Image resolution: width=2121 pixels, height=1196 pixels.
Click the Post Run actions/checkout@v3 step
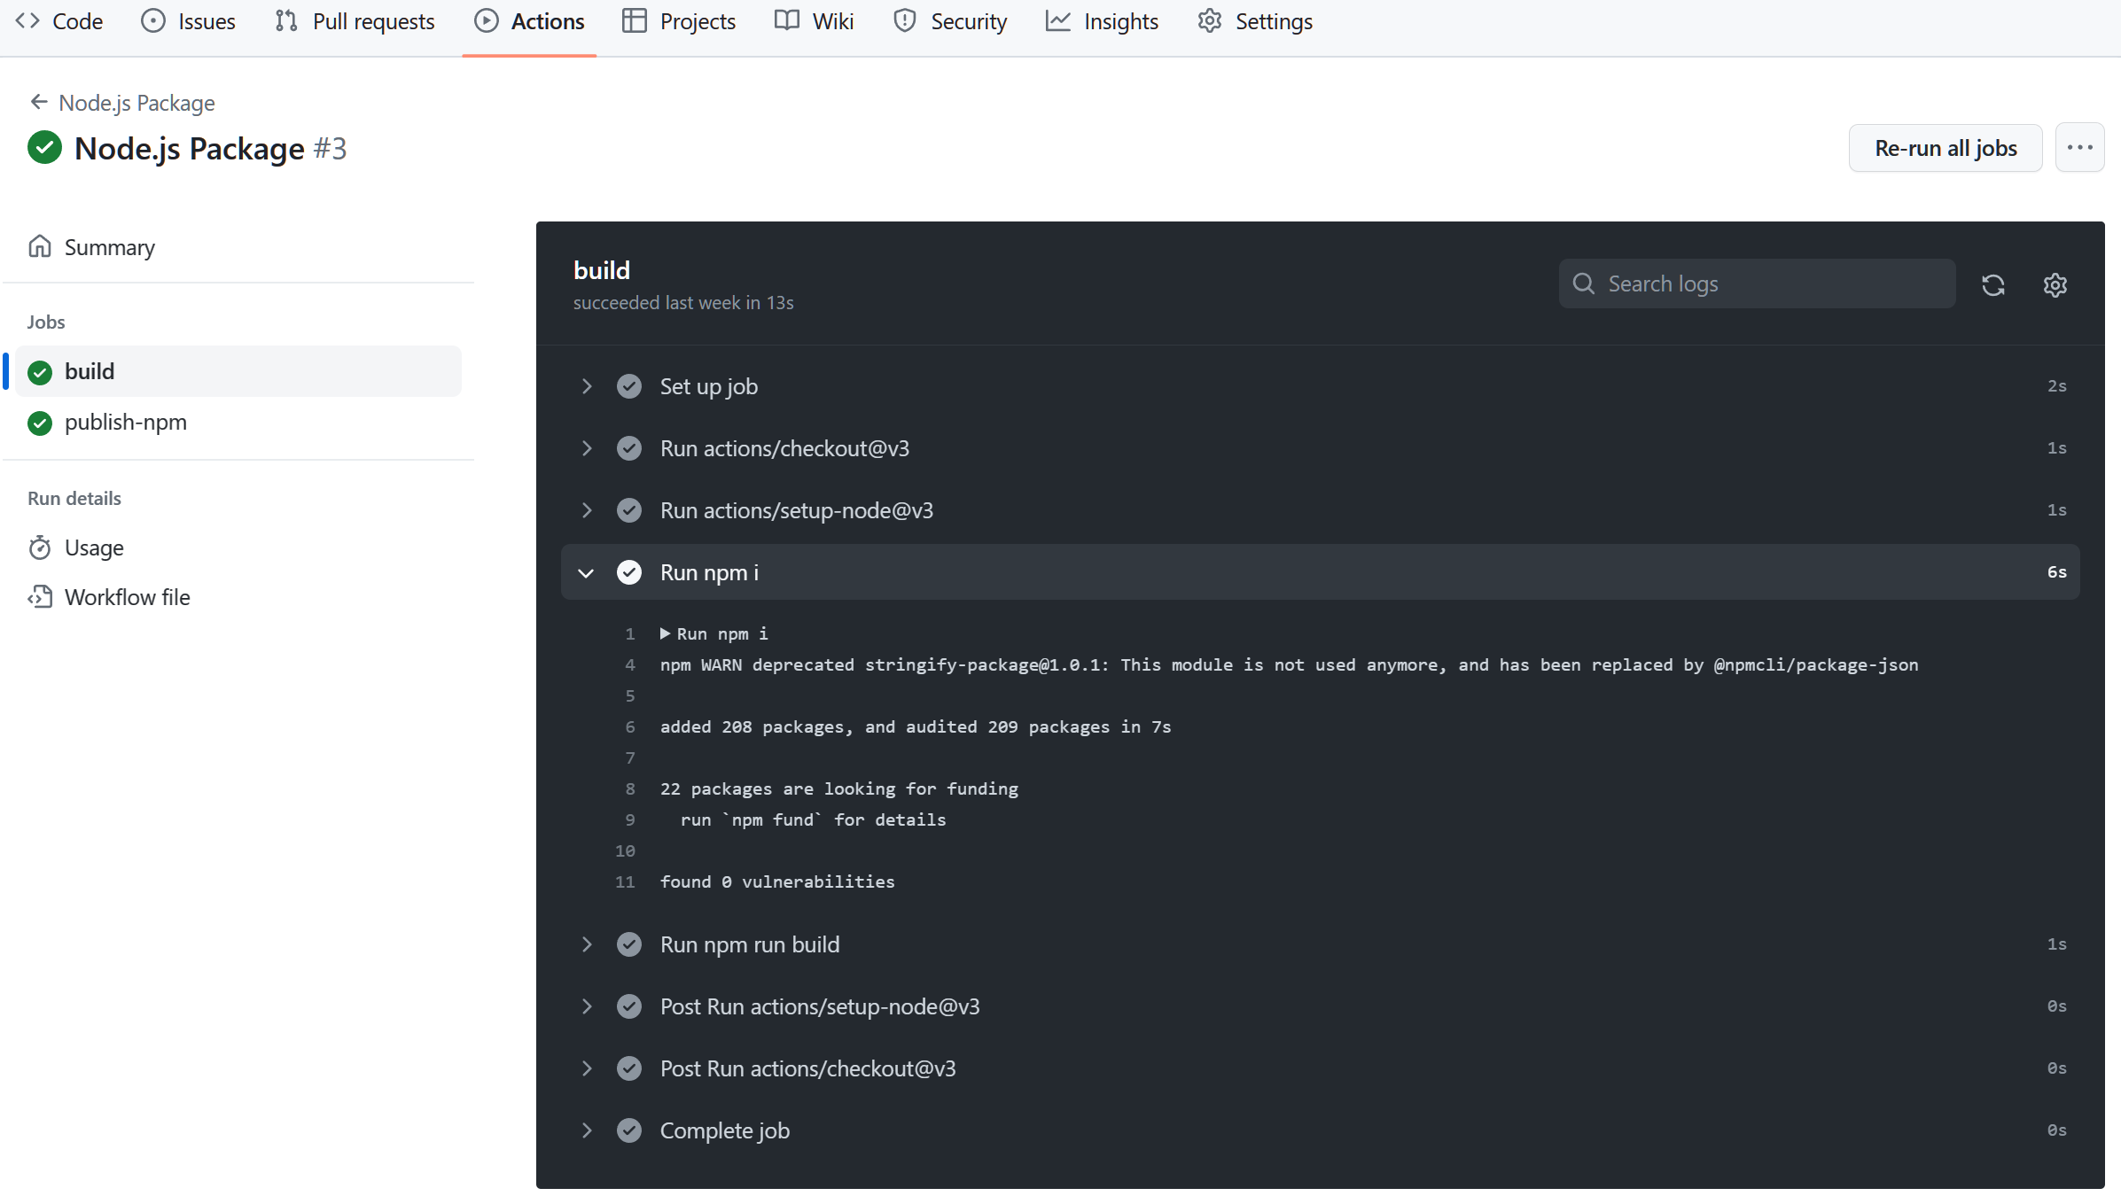click(x=807, y=1068)
